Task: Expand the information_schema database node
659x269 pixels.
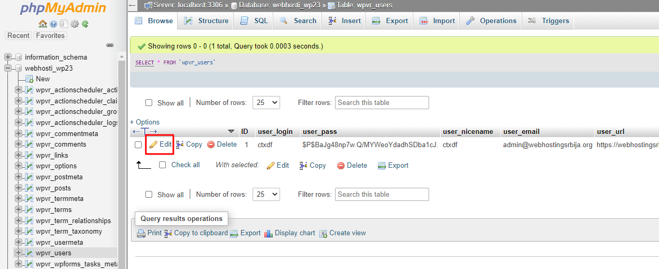Action: [8, 57]
